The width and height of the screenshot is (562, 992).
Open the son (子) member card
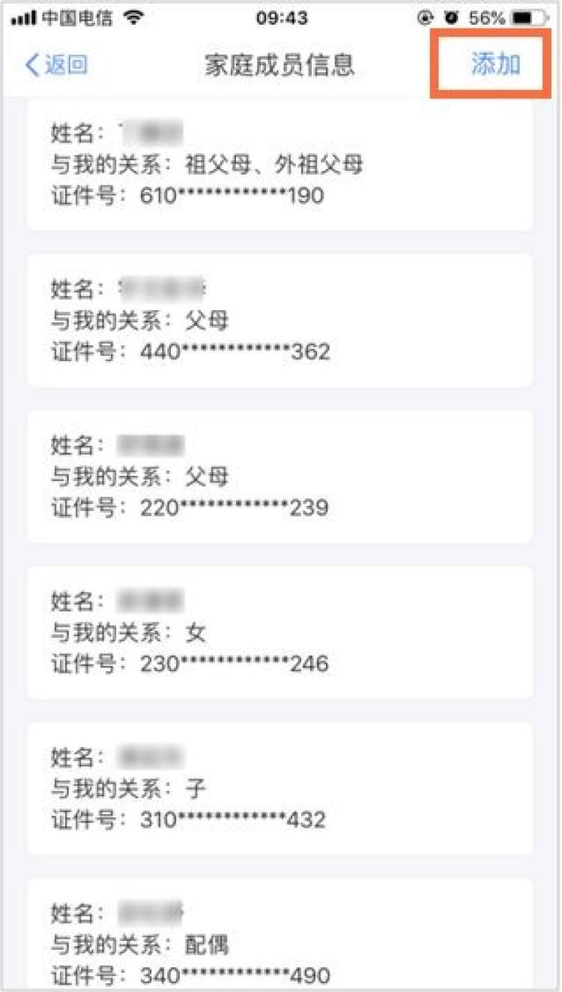(280, 788)
